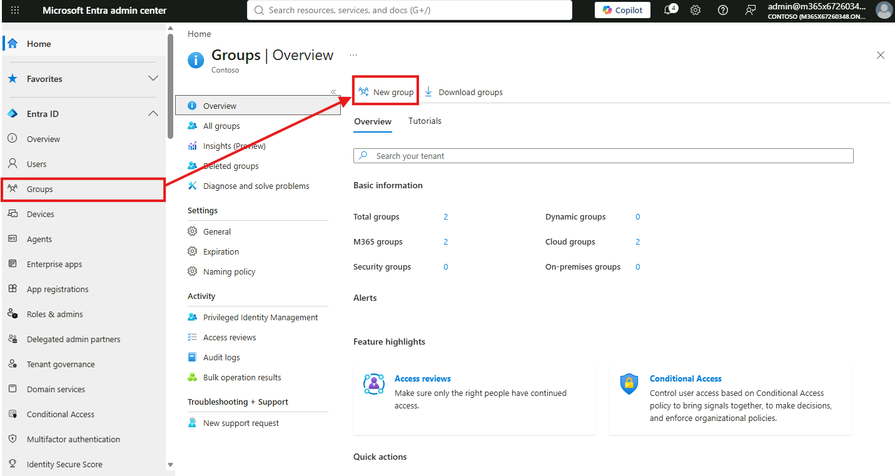This screenshot has height=476, width=895.
Task: Click the help question mark icon
Action: (723, 10)
